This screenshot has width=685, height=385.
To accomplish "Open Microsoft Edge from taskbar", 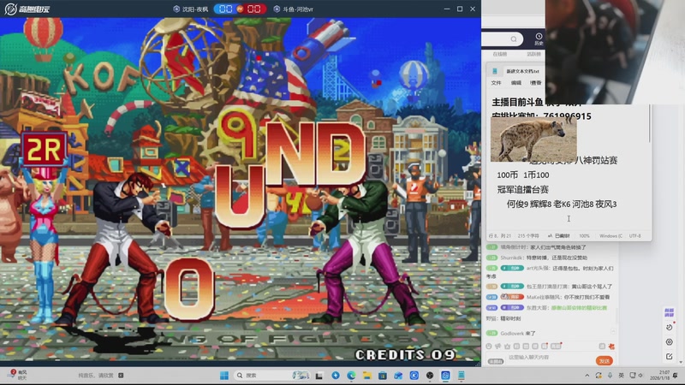I will pos(351,376).
